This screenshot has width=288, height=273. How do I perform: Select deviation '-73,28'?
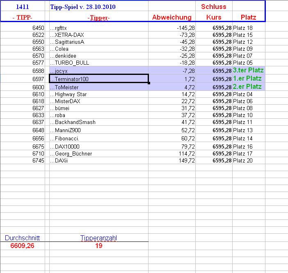pyautogui.click(x=187, y=35)
